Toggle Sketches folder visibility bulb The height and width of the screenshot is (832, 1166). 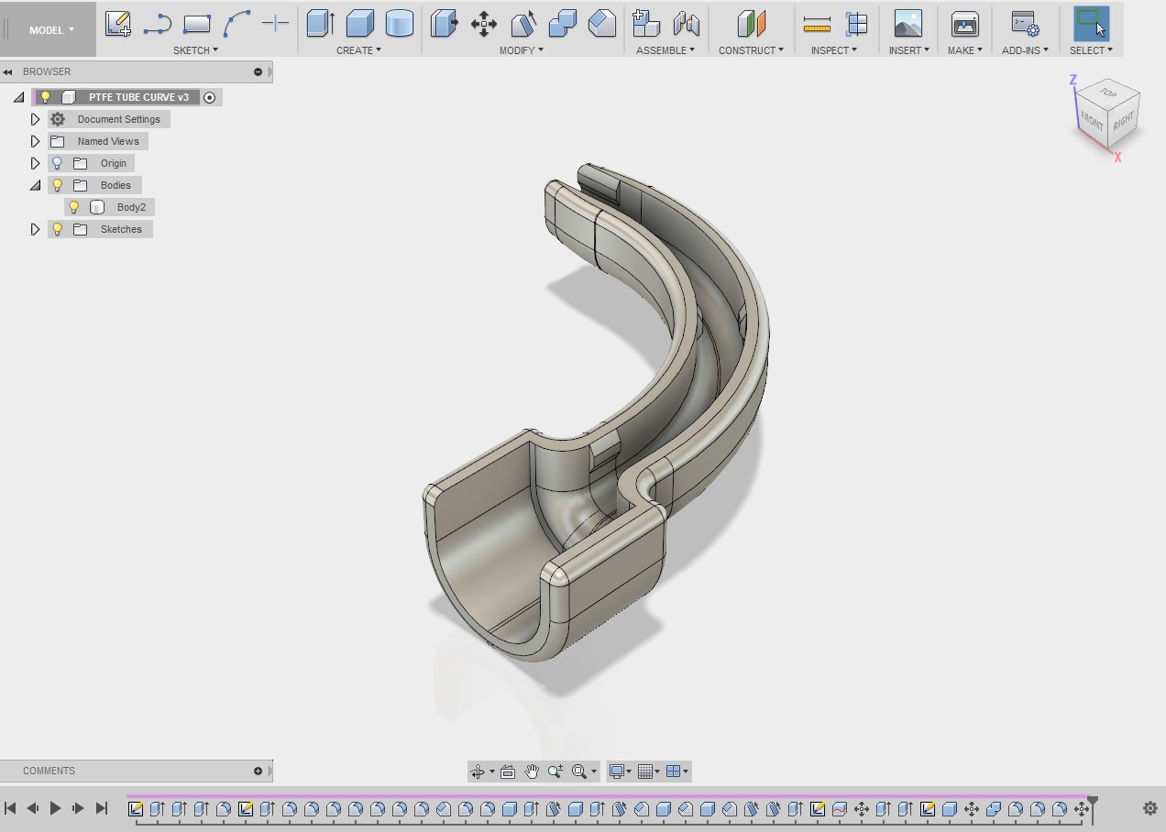coord(57,229)
